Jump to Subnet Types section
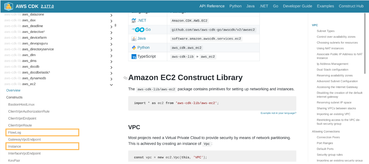The image size is (369, 164). tap(325, 31)
